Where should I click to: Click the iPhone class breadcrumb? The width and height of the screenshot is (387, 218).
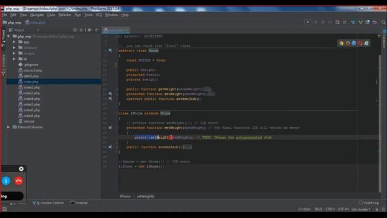(125, 196)
